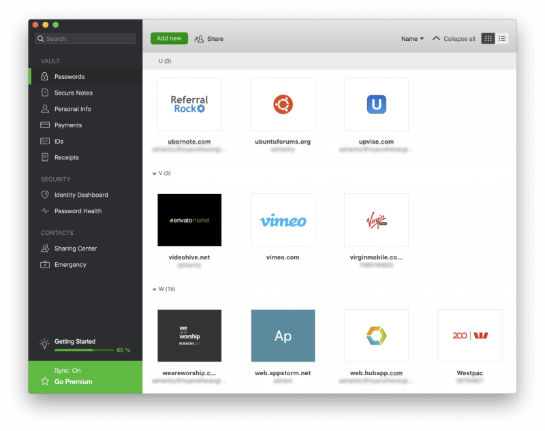This screenshot has height=431, width=545.
Task: Open the web.hubapp.com tile
Action: point(377,336)
